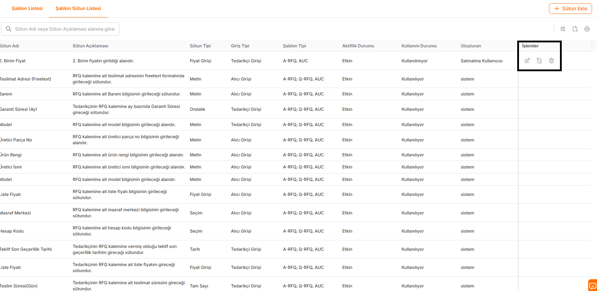Click the printer icon to print the list
This screenshot has height=291, width=597.
click(x=587, y=29)
